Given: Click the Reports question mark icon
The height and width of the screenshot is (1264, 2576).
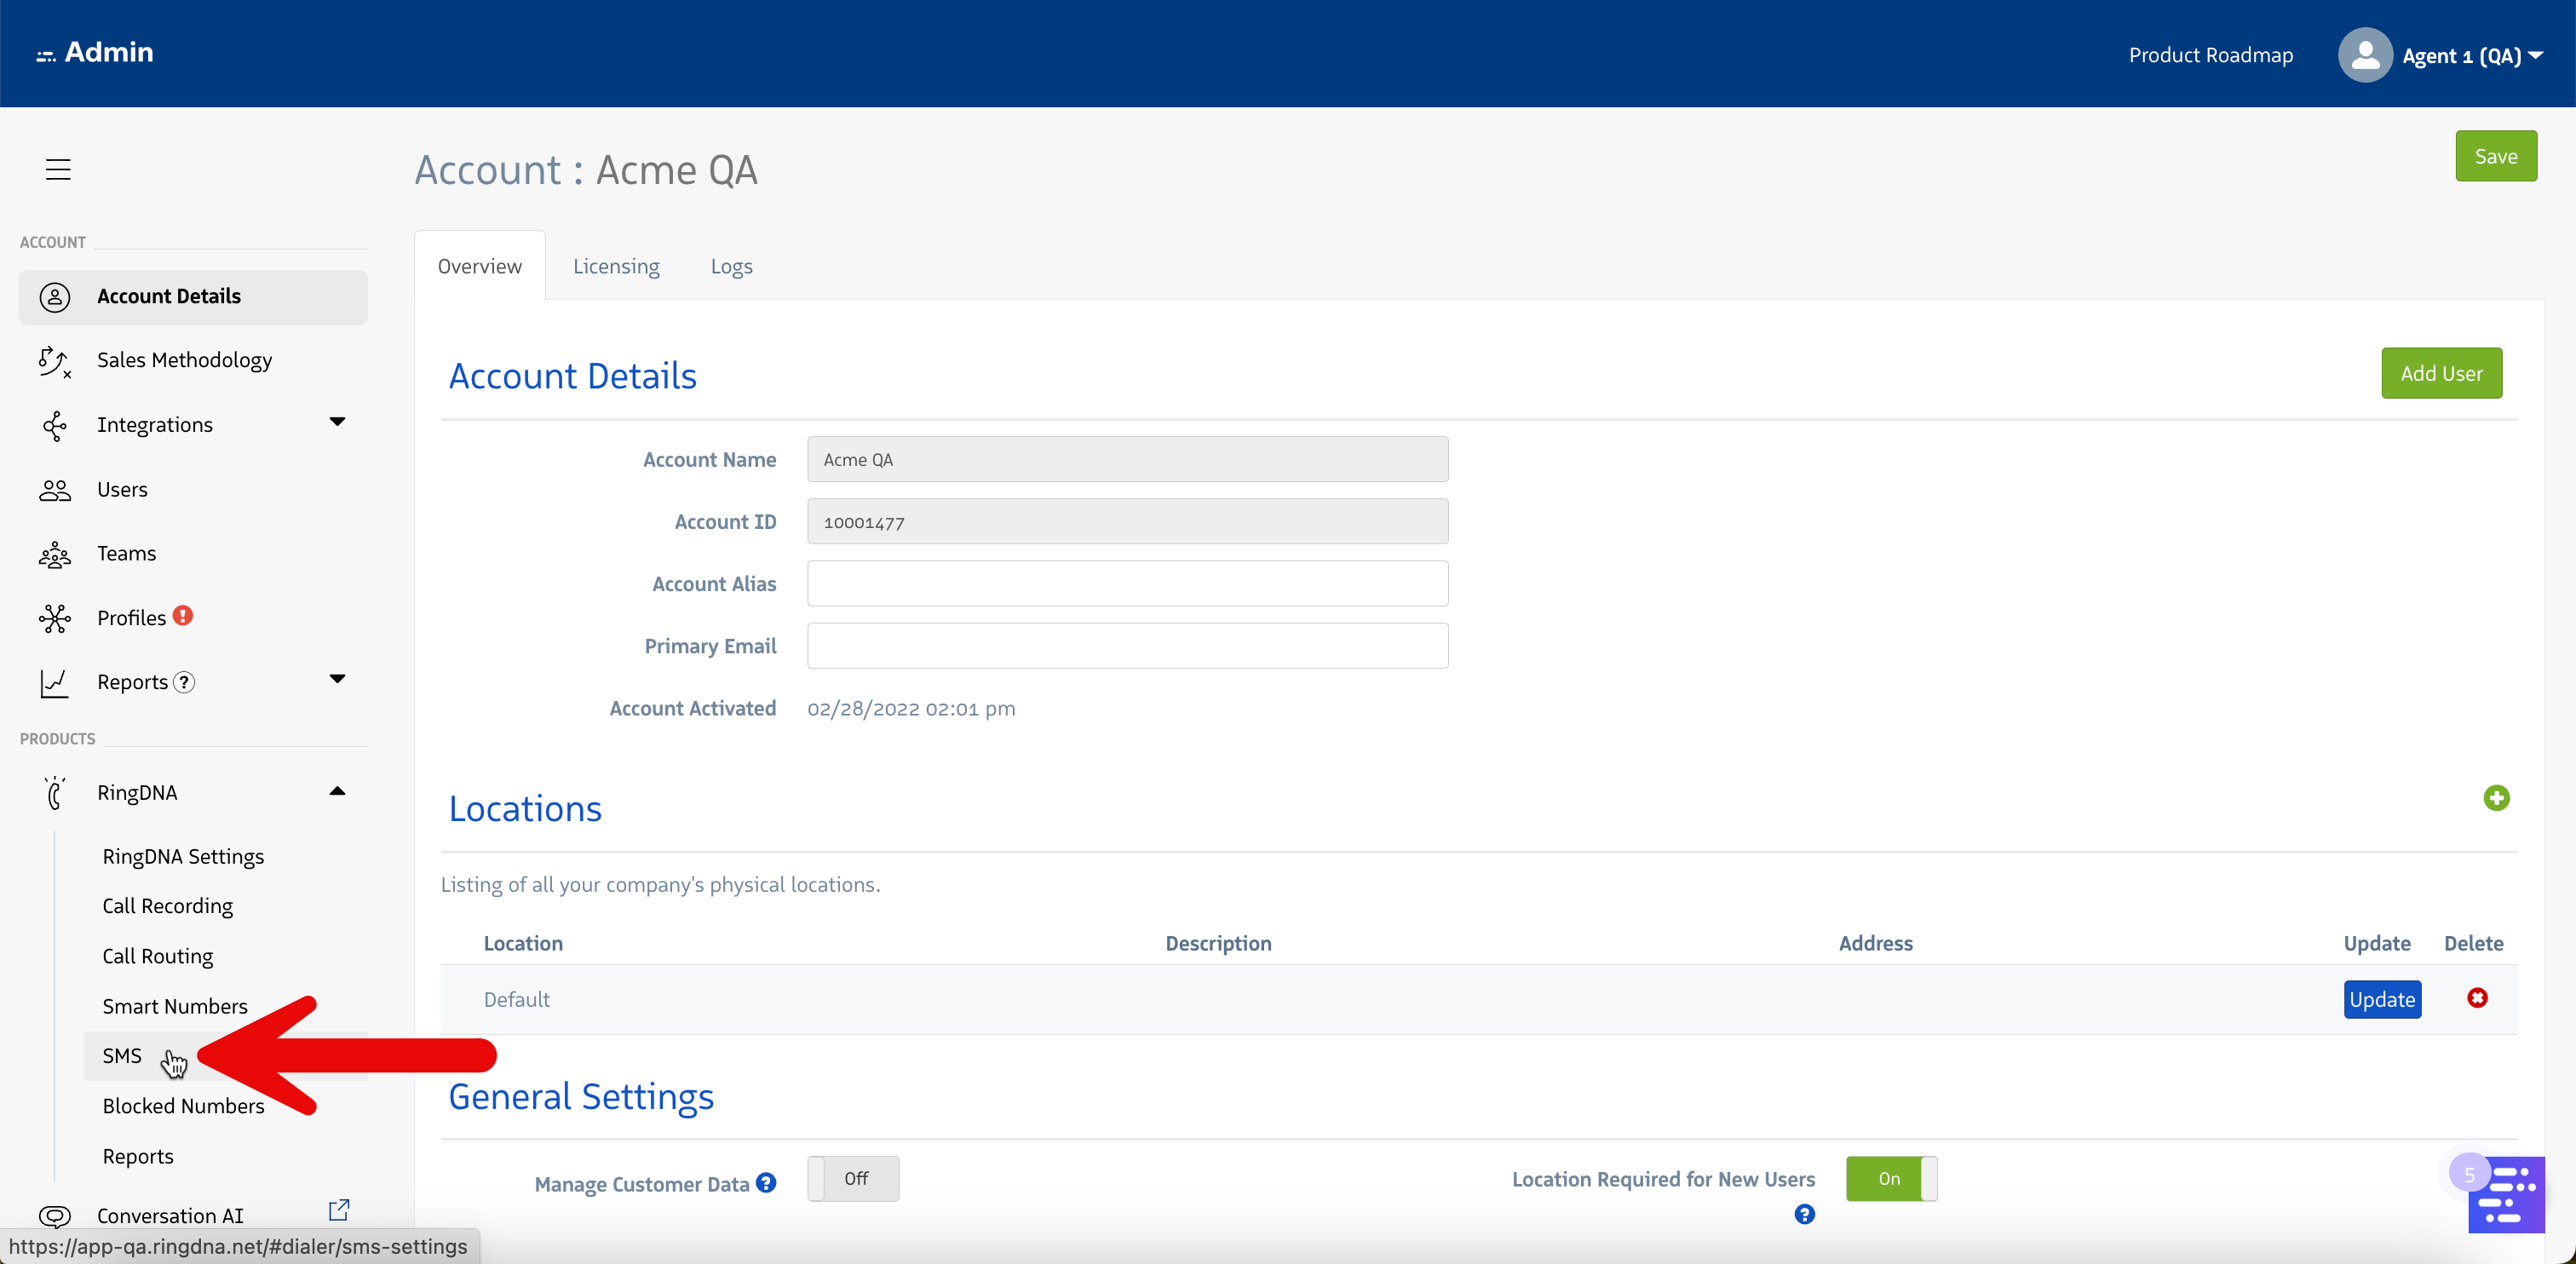Looking at the screenshot, I should [x=184, y=682].
